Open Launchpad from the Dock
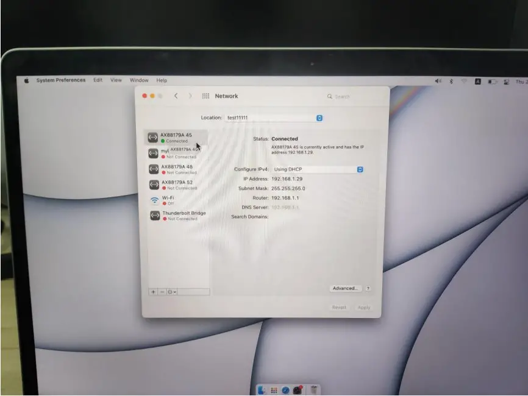The width and height of the screenshot is (528, 396). pos(274,391)
